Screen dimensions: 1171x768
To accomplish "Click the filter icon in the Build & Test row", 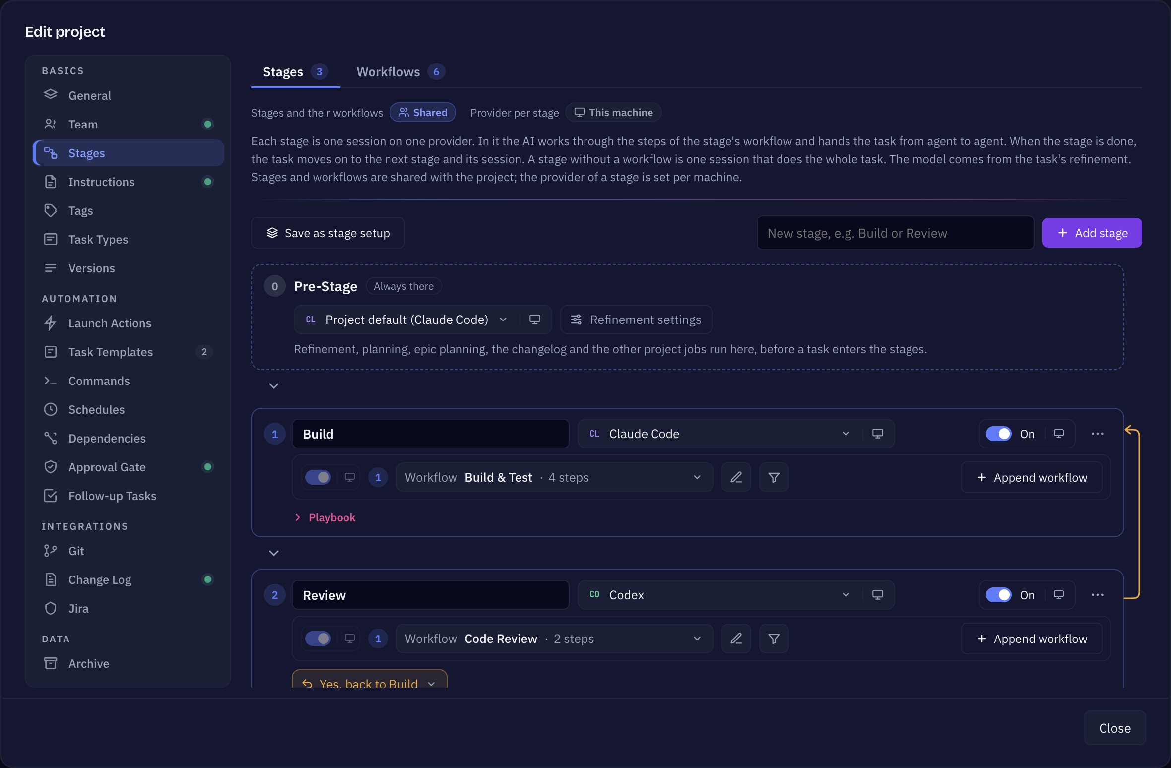I will (774, 477).
